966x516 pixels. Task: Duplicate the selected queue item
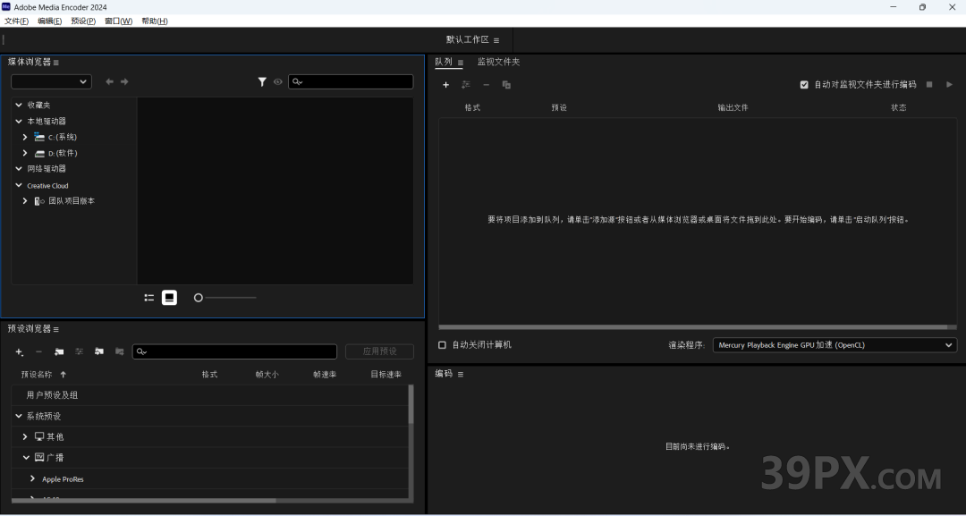pyautogui.click(x=506, y=85)
